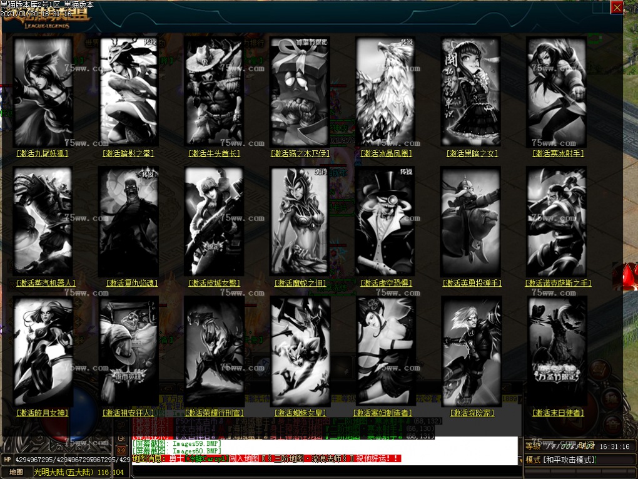Click the HP value readout
This screenshot has height=479, width=638.
73,460
